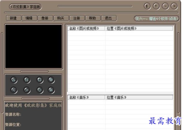
Task: Click the question mark help icon
Action: point(156,6)
